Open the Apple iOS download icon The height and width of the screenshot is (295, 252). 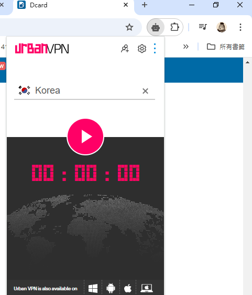[x=128, y=288]
